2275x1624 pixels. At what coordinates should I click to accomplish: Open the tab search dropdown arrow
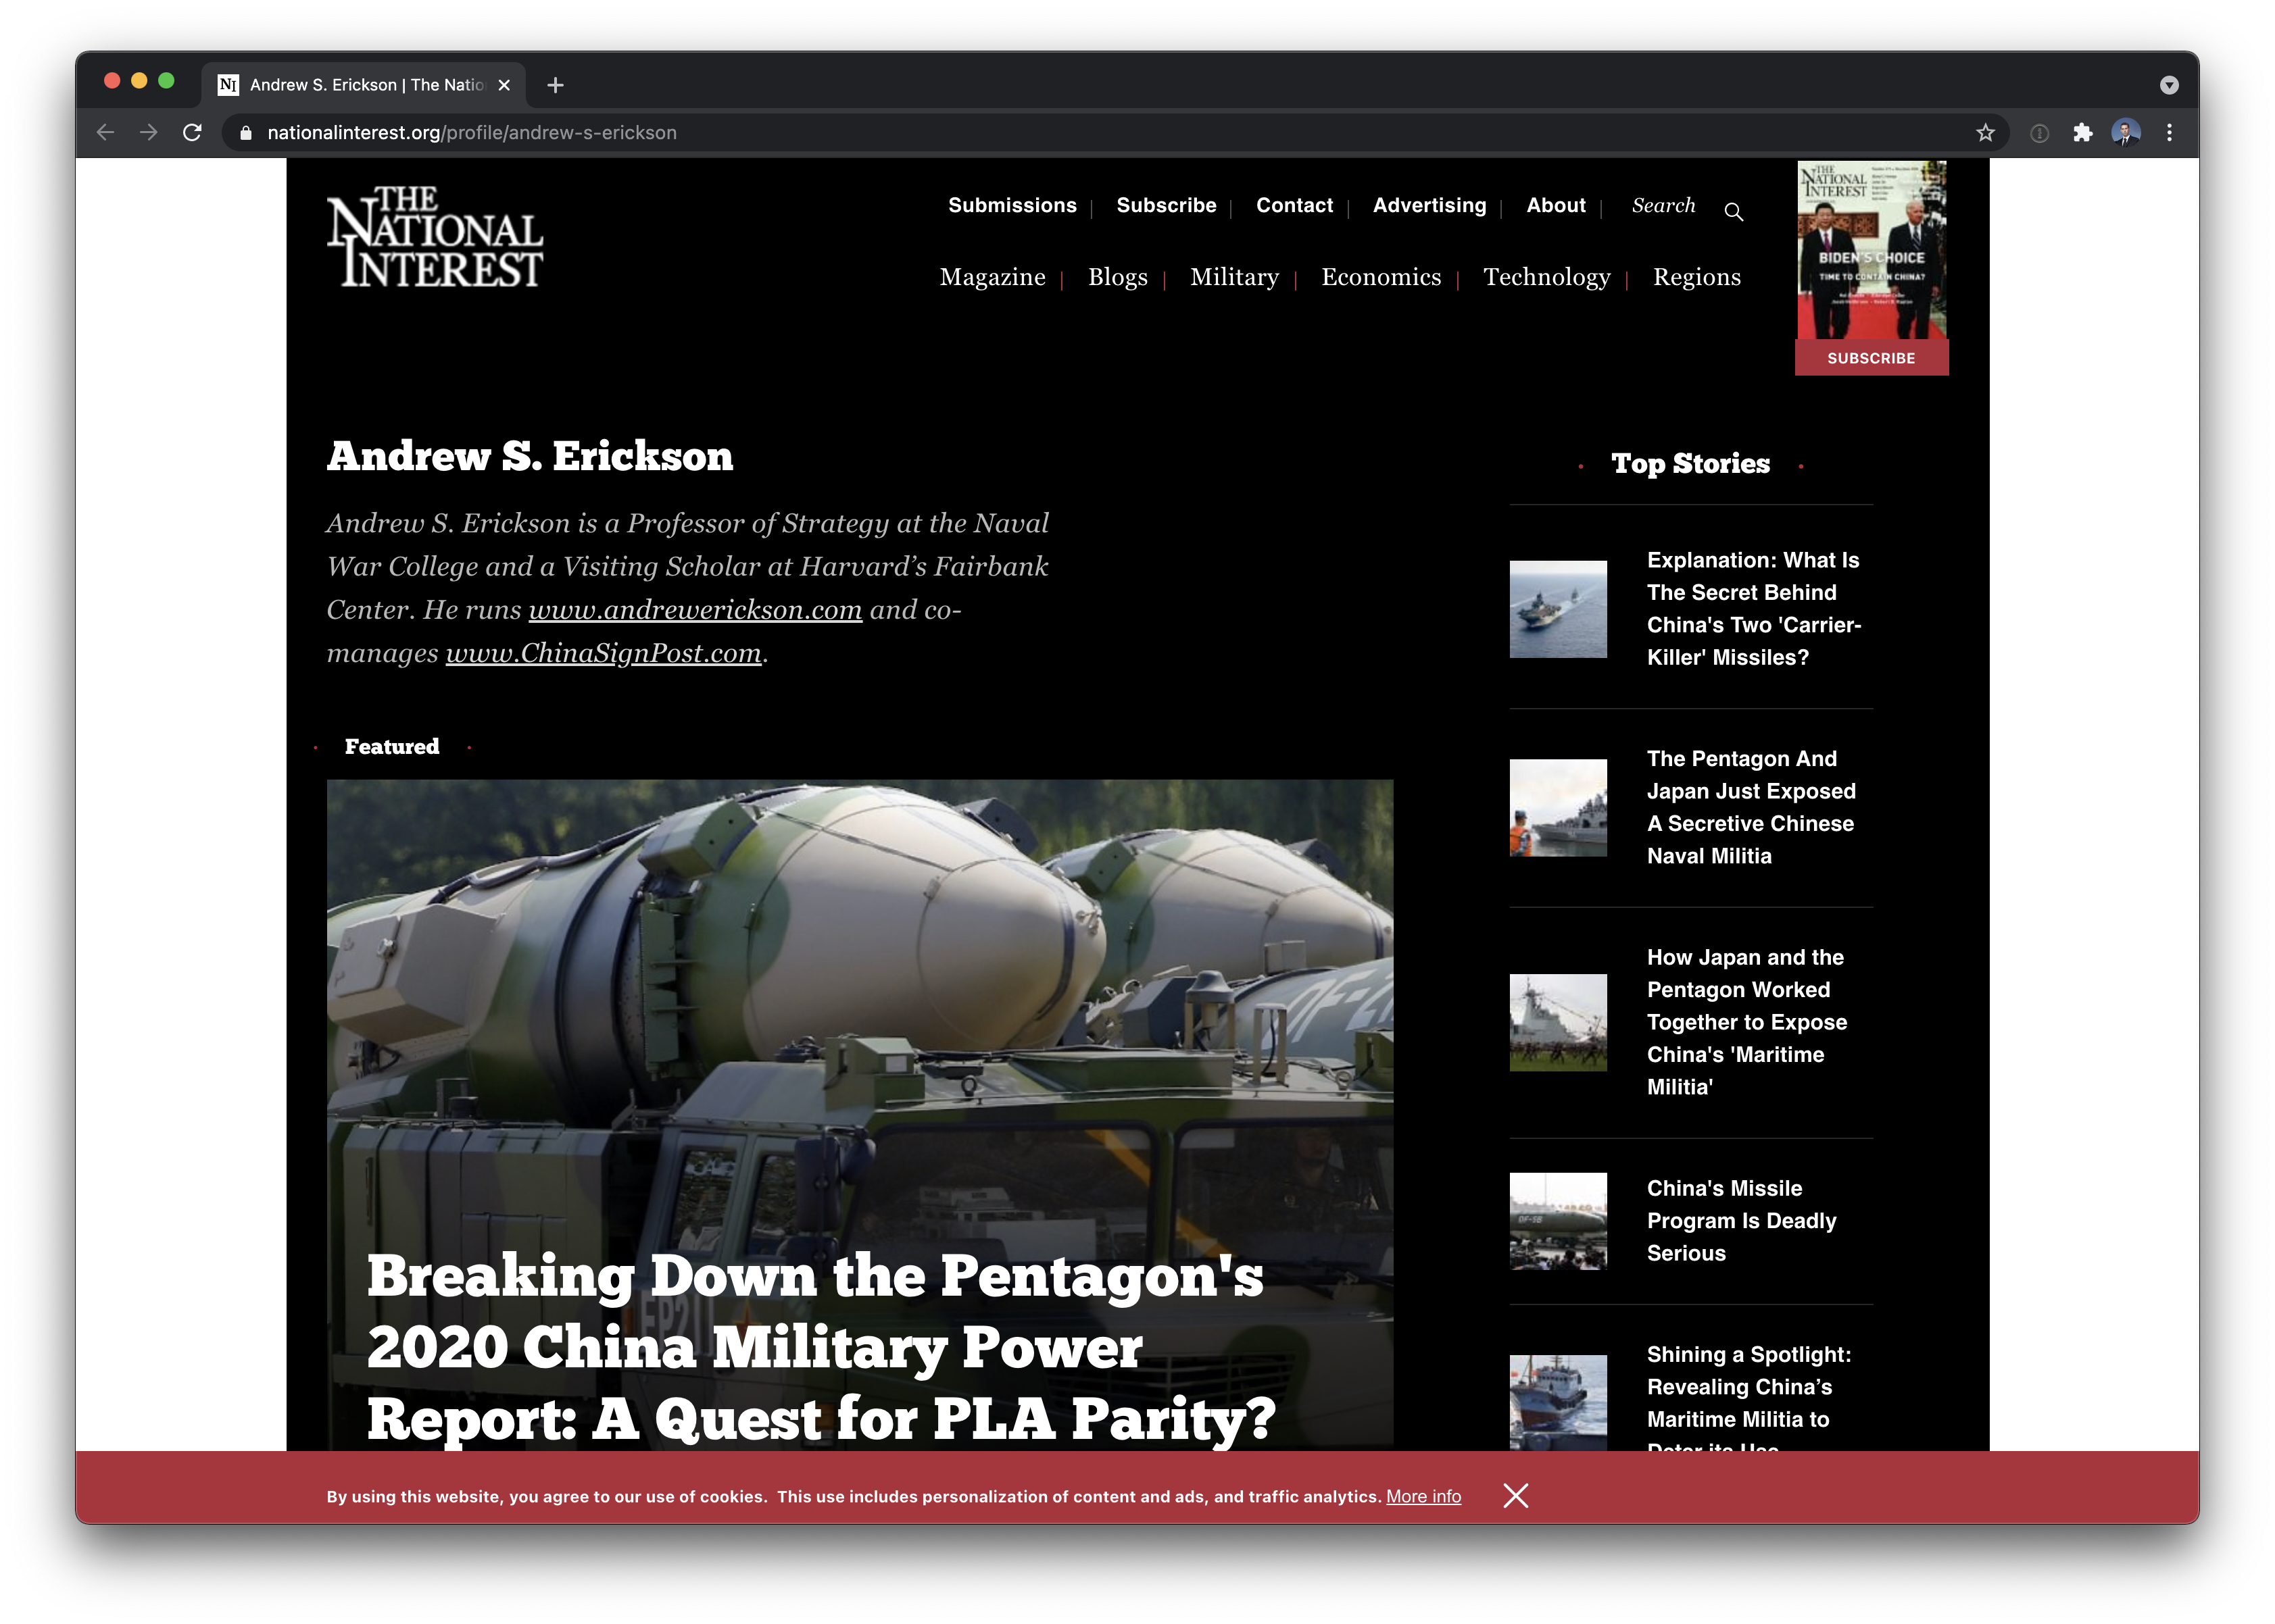tap(2169, 85)
